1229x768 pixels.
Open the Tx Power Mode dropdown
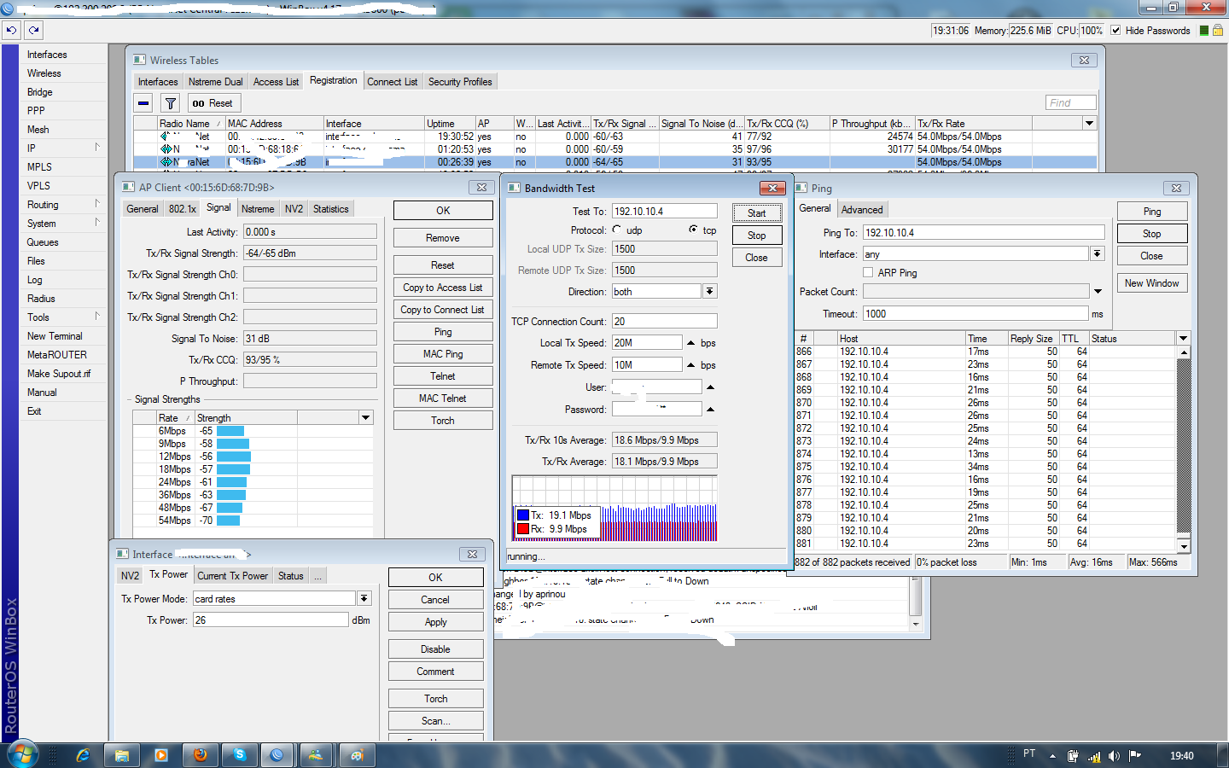364,597
